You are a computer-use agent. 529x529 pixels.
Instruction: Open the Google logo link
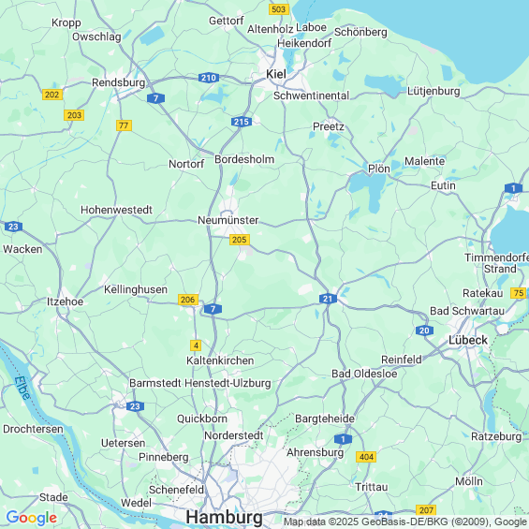[x=32, y=518]
